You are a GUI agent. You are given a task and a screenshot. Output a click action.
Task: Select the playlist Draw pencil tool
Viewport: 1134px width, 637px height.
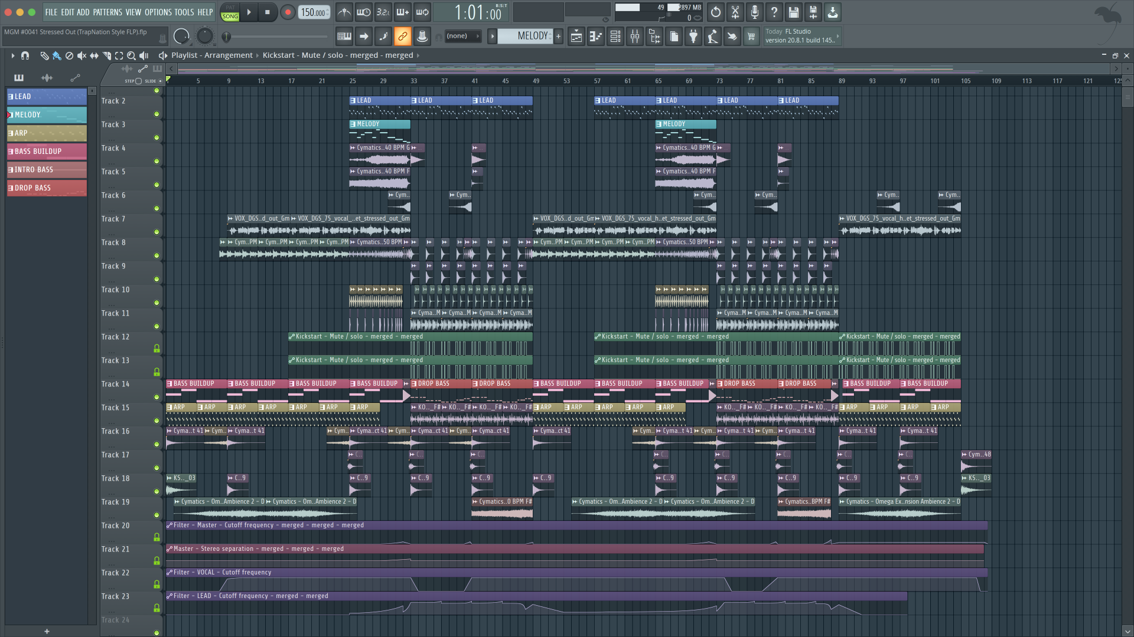(44, 55)
